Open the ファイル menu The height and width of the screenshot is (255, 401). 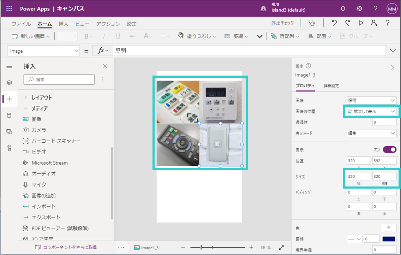[21, 24]
